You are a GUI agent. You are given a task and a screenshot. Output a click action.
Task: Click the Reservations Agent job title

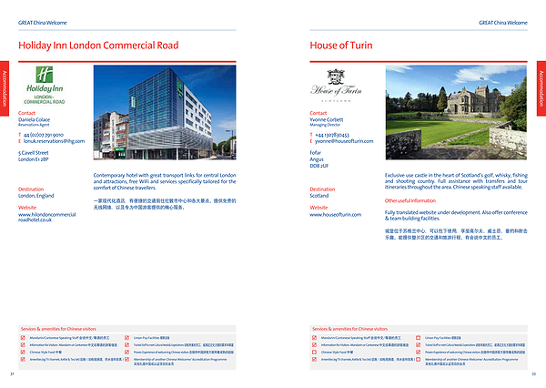(x=34, y=125)
